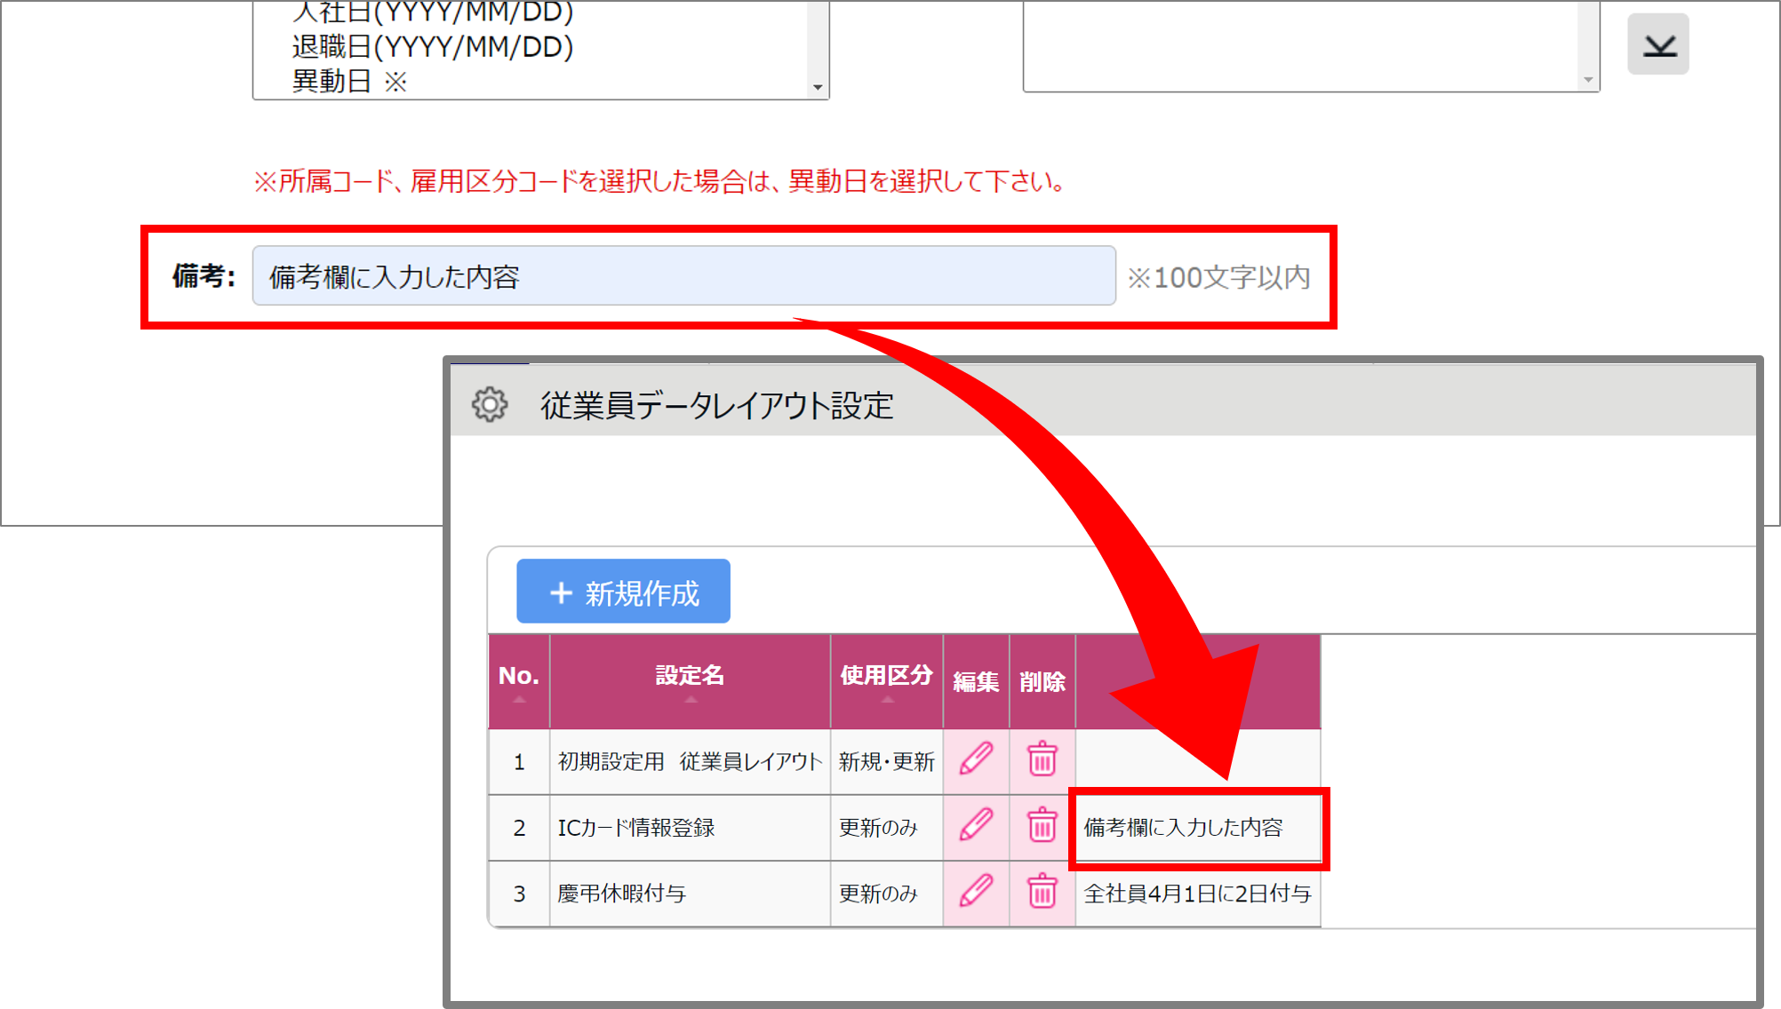Sort the table by 使用区分 header
This screenshot has width=1781, height=1009.
pos(886,682)
